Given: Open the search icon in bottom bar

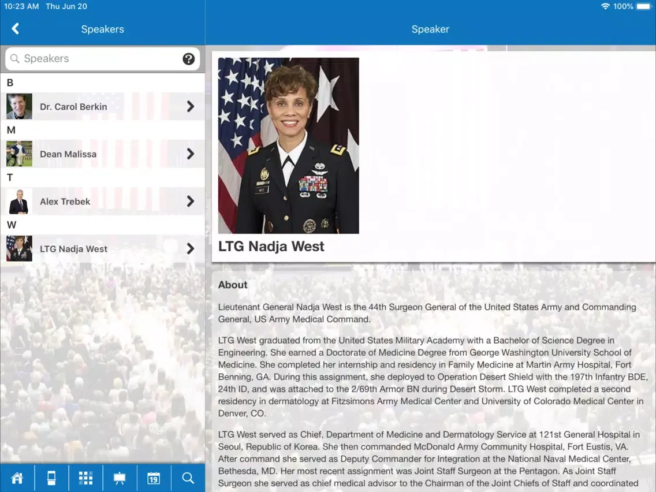Looking at the screenshot, I should coord(188,478).
